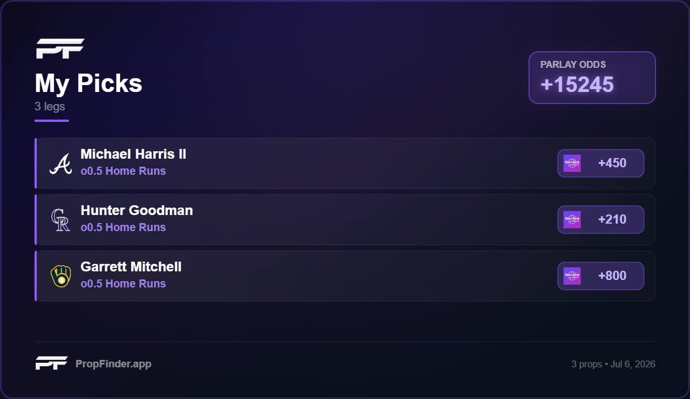The height and width of the screenshot is (399, 690).
Task: Click the PropFinder logo at top left
Action: click(x=60, y=48)
